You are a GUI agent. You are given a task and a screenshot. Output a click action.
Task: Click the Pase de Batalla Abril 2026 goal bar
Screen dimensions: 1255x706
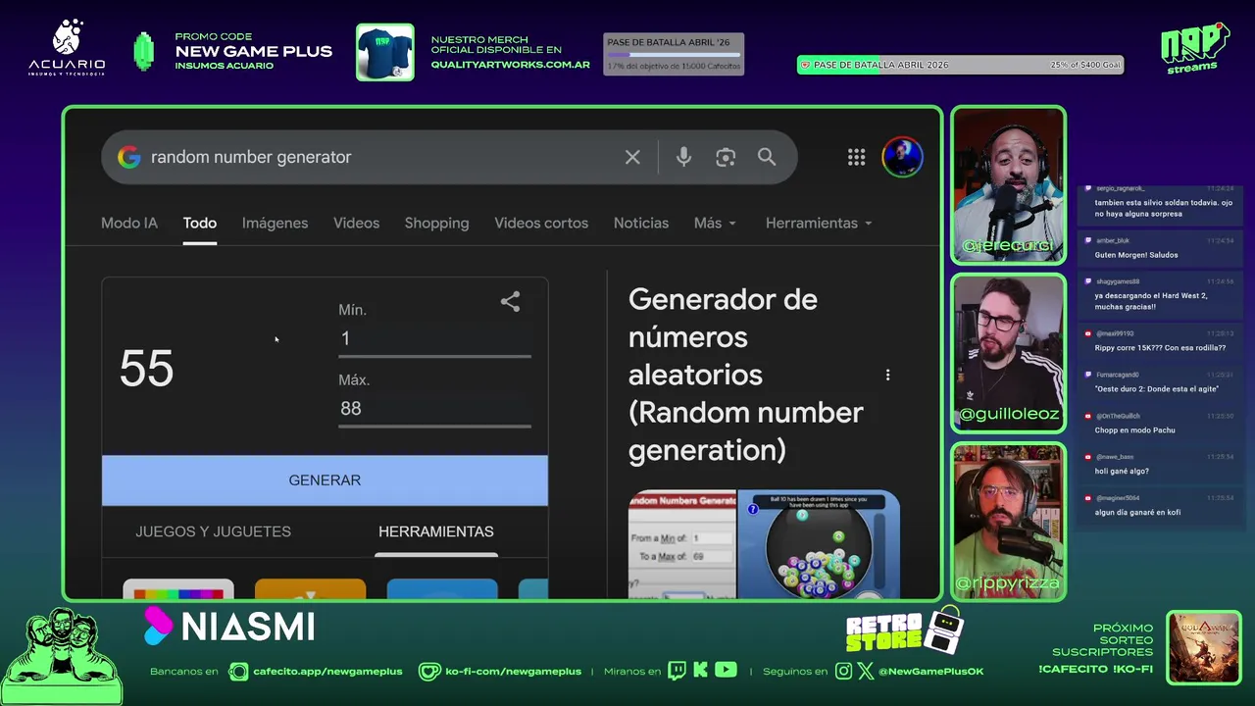pyautogui.click(x=960, y=65)
